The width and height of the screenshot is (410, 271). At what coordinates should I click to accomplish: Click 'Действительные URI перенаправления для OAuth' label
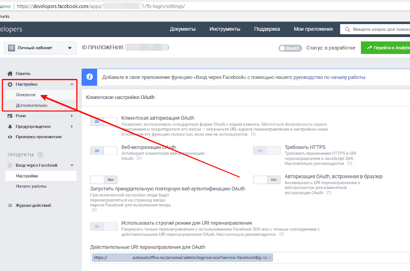[x=148, y=247]
